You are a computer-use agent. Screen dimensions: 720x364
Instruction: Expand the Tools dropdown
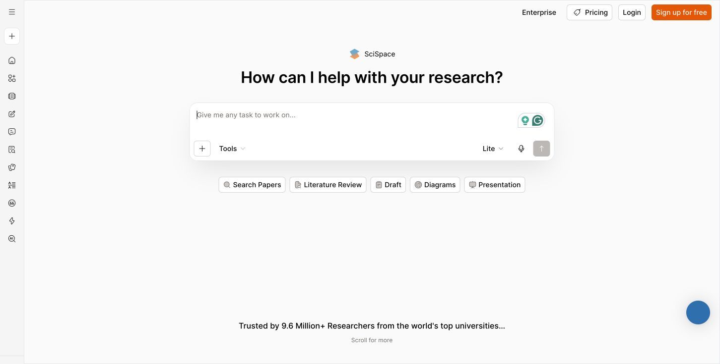click(x=232, y=149)
